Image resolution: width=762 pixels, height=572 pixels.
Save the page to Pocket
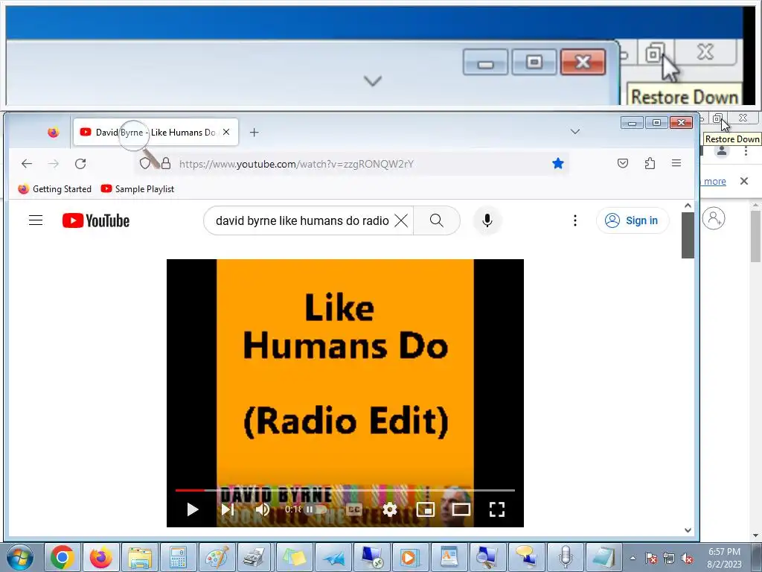(623, 163)
